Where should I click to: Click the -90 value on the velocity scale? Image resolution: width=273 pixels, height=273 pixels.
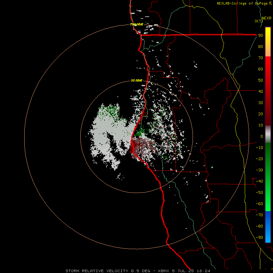tap(259, 238)
